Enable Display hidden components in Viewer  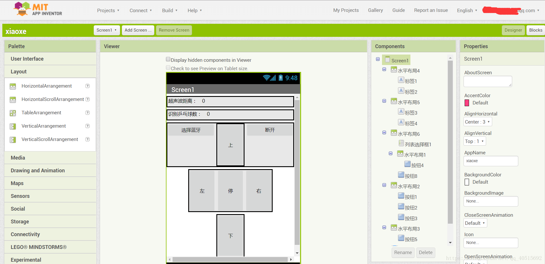[168, 59]
